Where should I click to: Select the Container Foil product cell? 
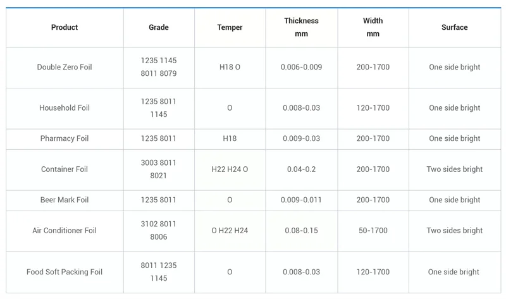[65, 169]
